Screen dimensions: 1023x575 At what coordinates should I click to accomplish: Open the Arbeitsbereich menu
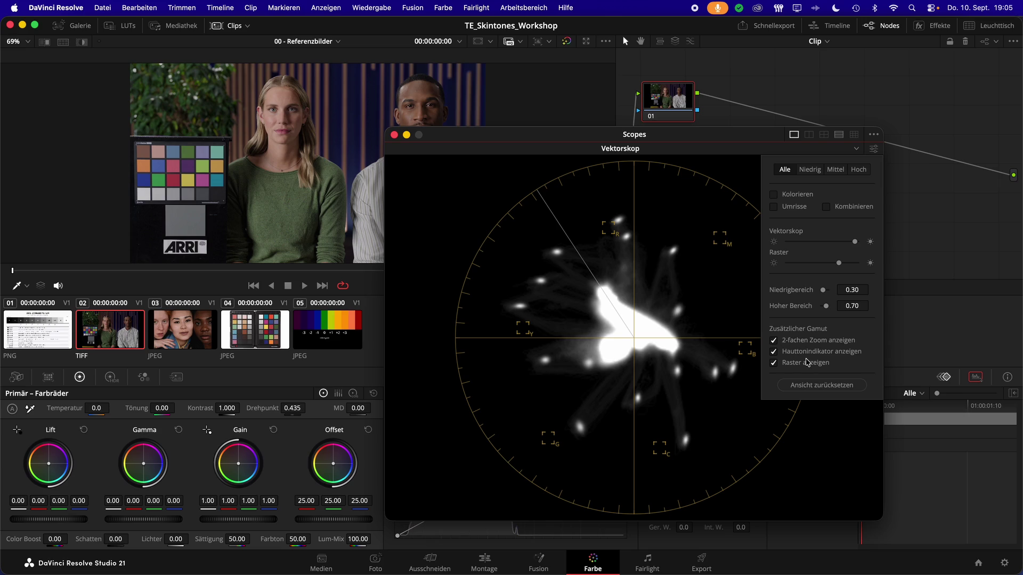click(523, 7)
